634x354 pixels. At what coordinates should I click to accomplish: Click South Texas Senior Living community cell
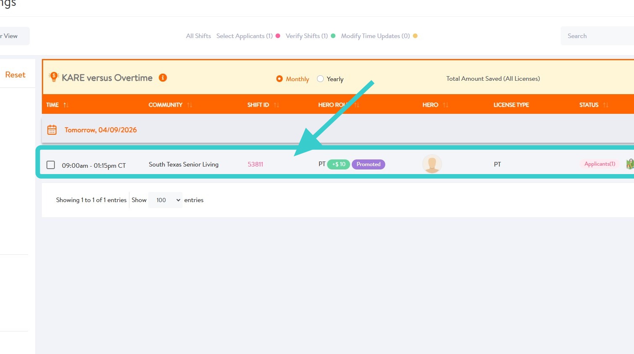click(x=183, y=164)
